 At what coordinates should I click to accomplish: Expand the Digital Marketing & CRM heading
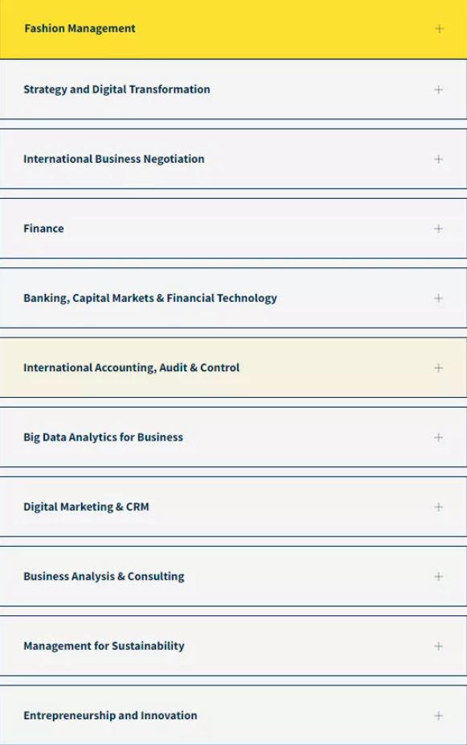click(x=86, y=507)
